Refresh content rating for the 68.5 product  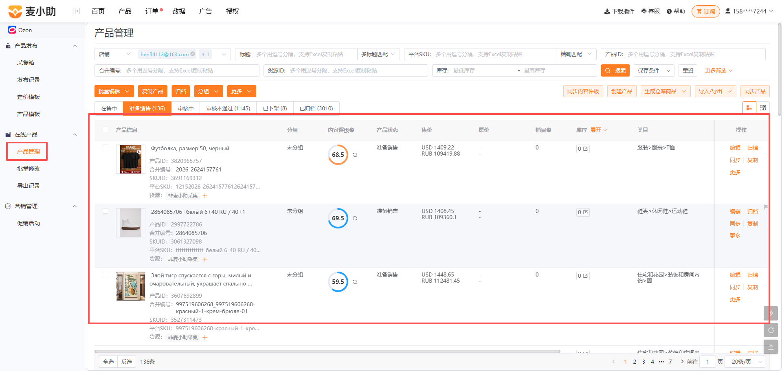pos(355,155)
